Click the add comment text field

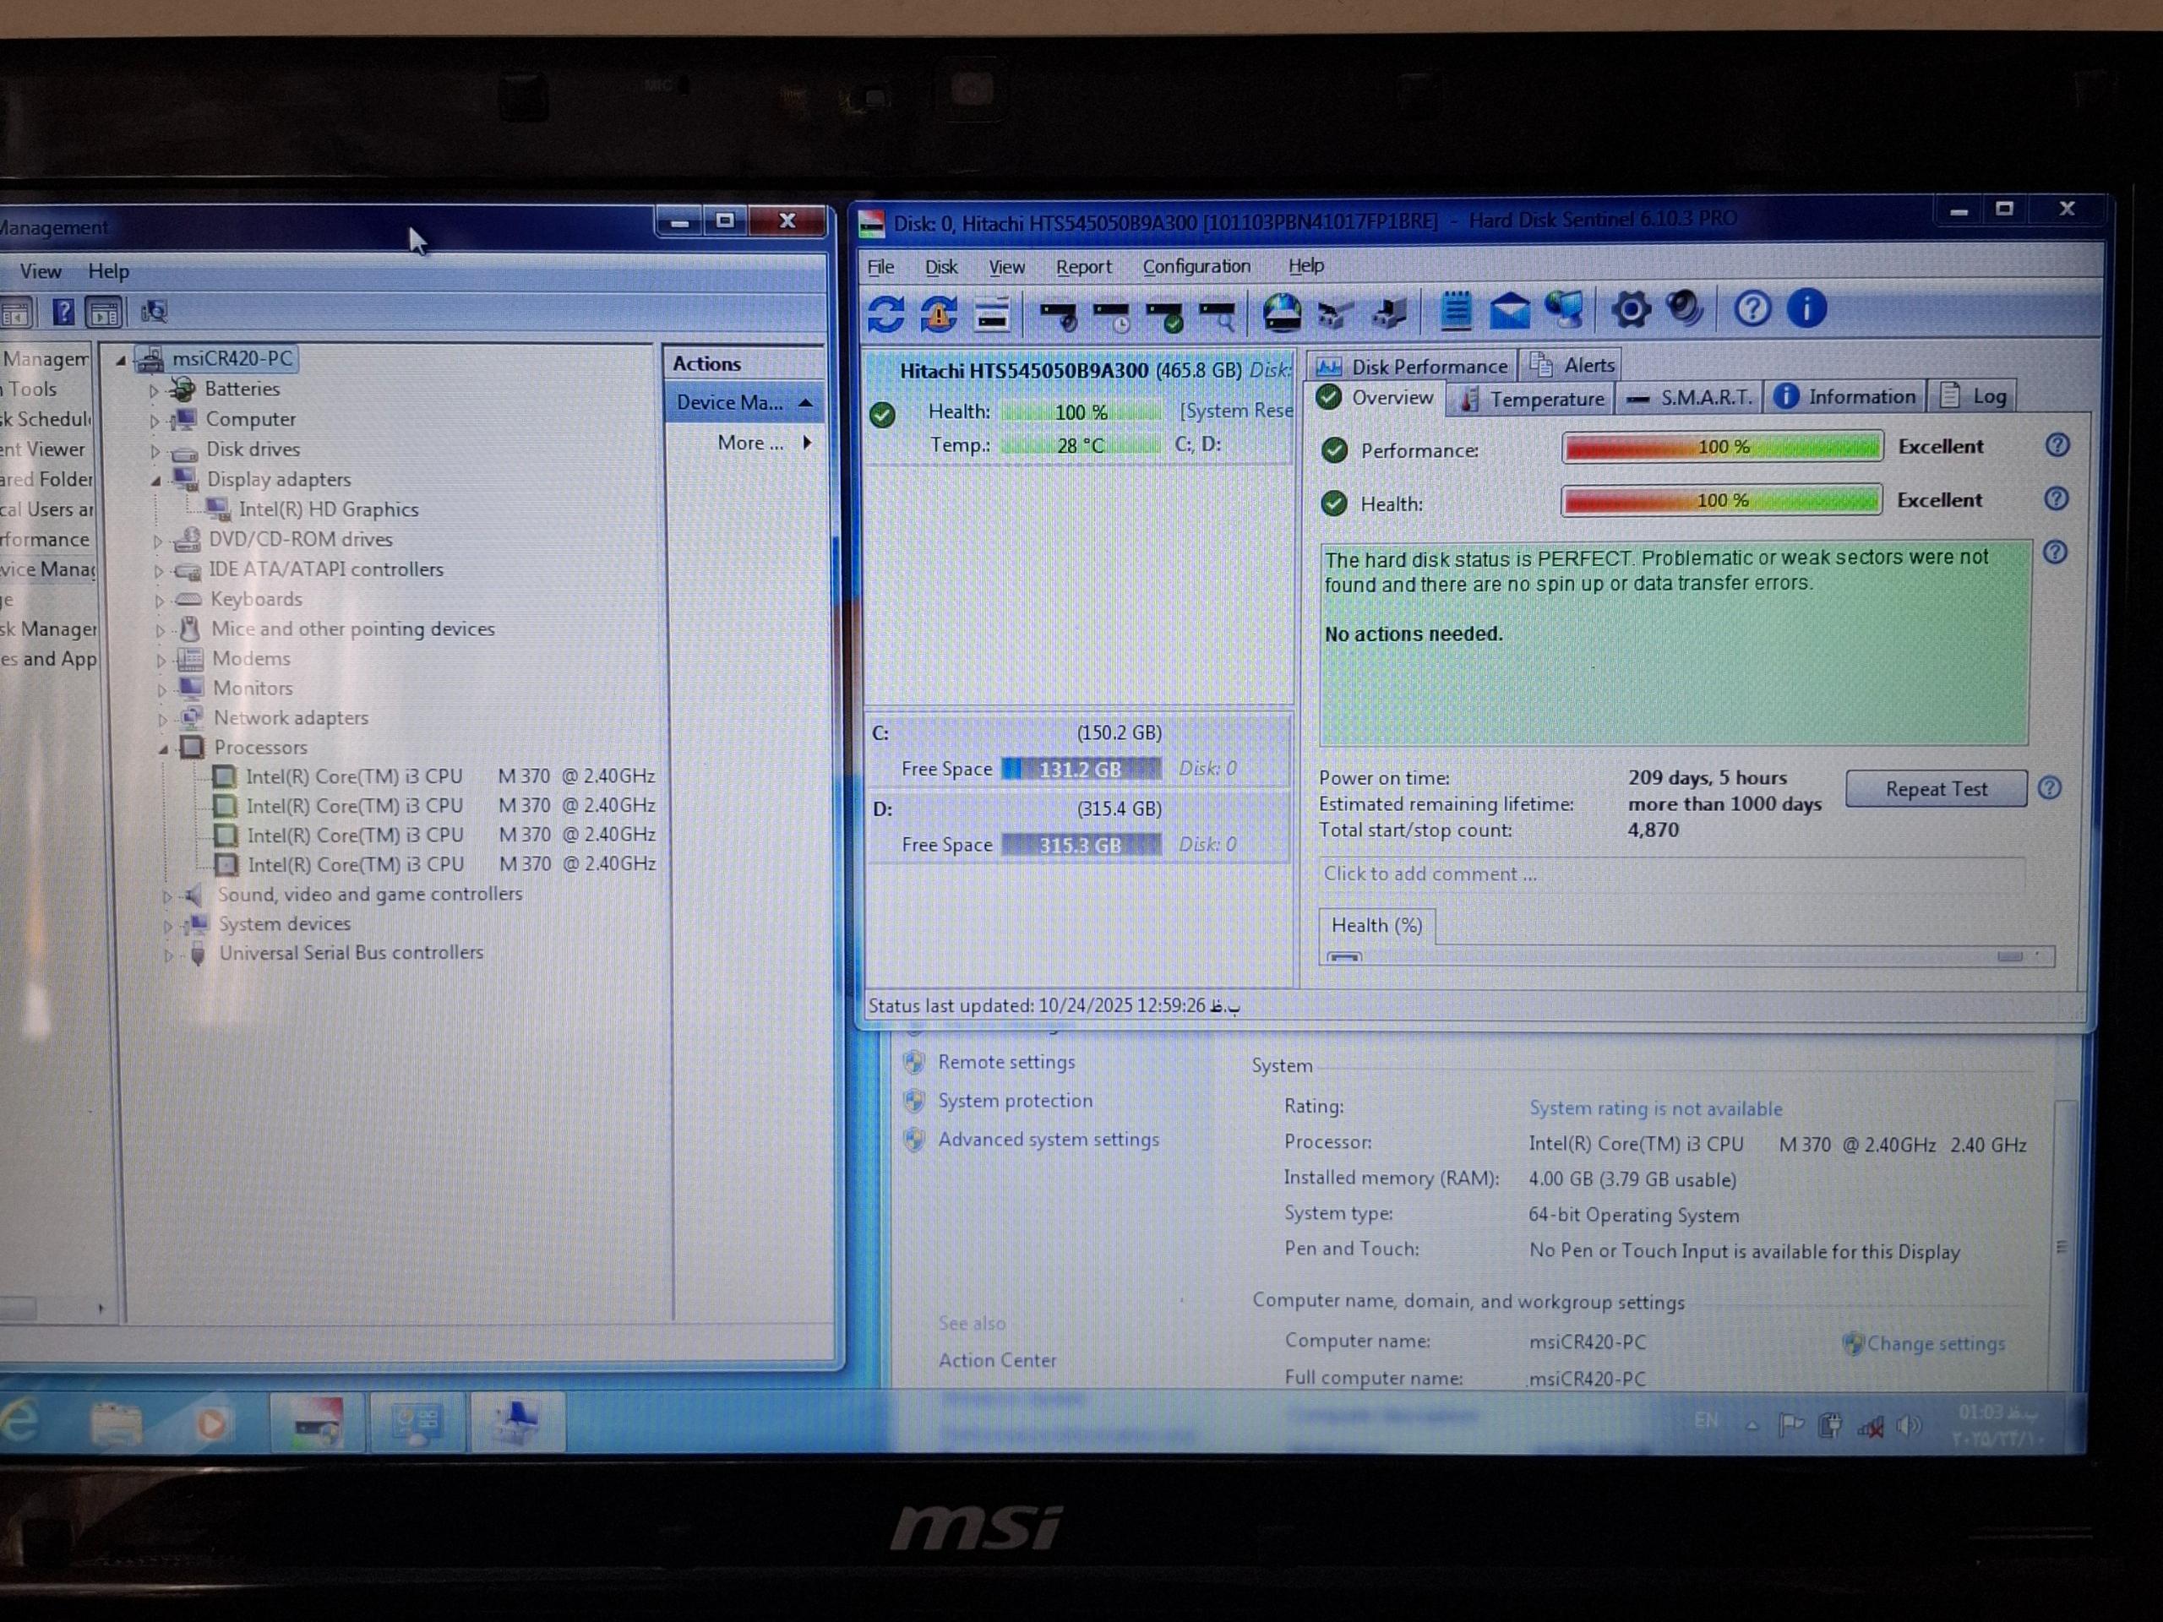tap(1670, 874)
